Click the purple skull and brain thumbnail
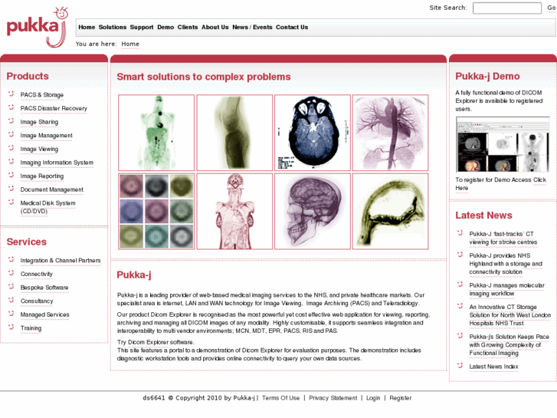The height and width of the screenshot is (418, 557). click(x=313, y=212)
